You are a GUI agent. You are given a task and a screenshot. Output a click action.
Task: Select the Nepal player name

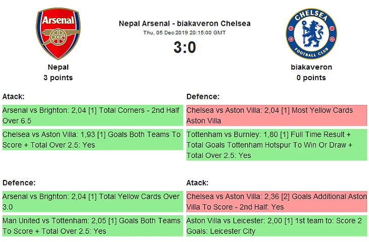(x=58, y=67)
